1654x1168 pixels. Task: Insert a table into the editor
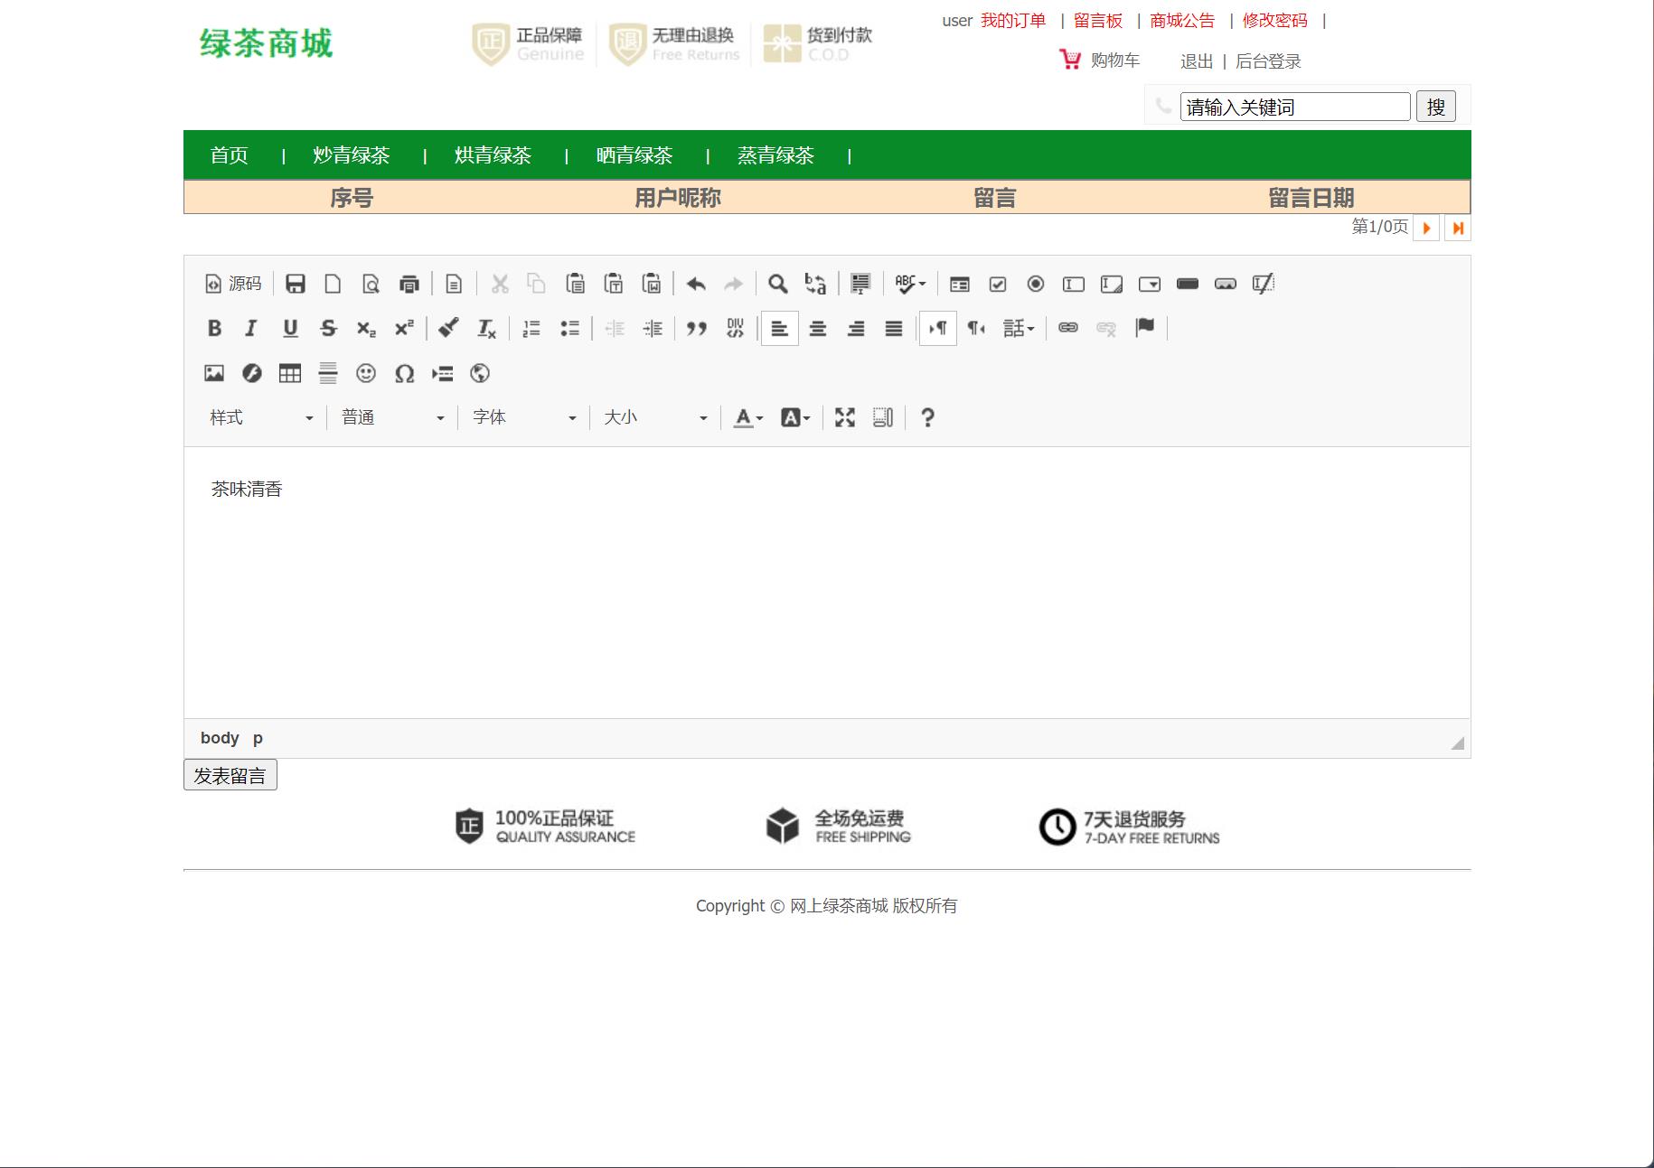pyautogui.click(x=289, y=373)
